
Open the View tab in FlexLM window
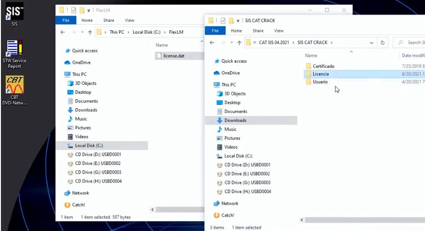point(130,20)
